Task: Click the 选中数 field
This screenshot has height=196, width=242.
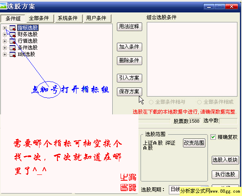Action: coord(228,121)
